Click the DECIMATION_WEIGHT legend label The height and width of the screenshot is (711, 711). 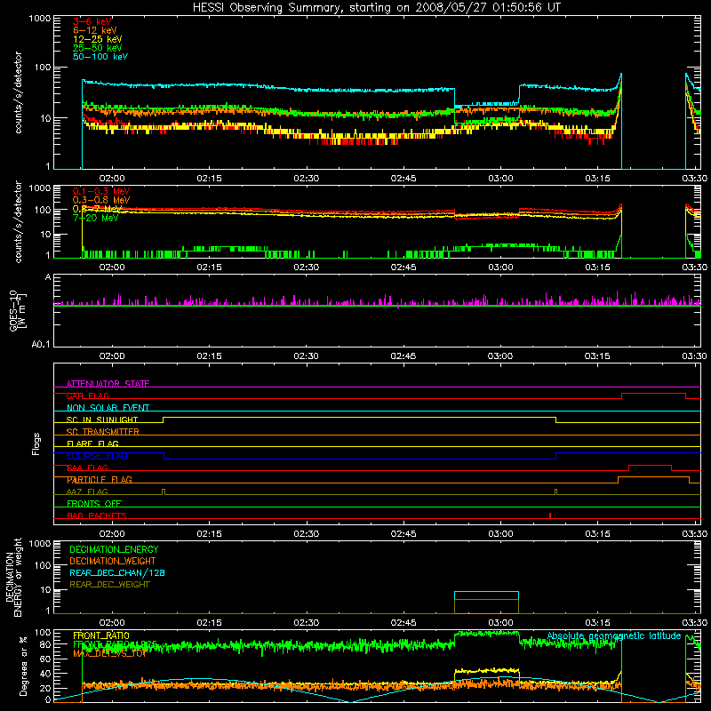click(113, 561)
